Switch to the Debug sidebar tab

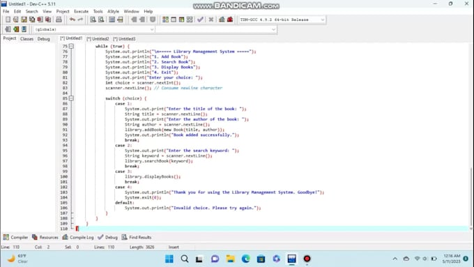pyautogui.click(x=43, y=39)
